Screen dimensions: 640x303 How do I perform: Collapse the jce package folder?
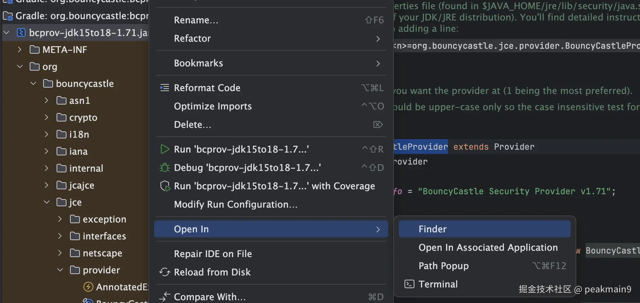click(x=47, y=202)
